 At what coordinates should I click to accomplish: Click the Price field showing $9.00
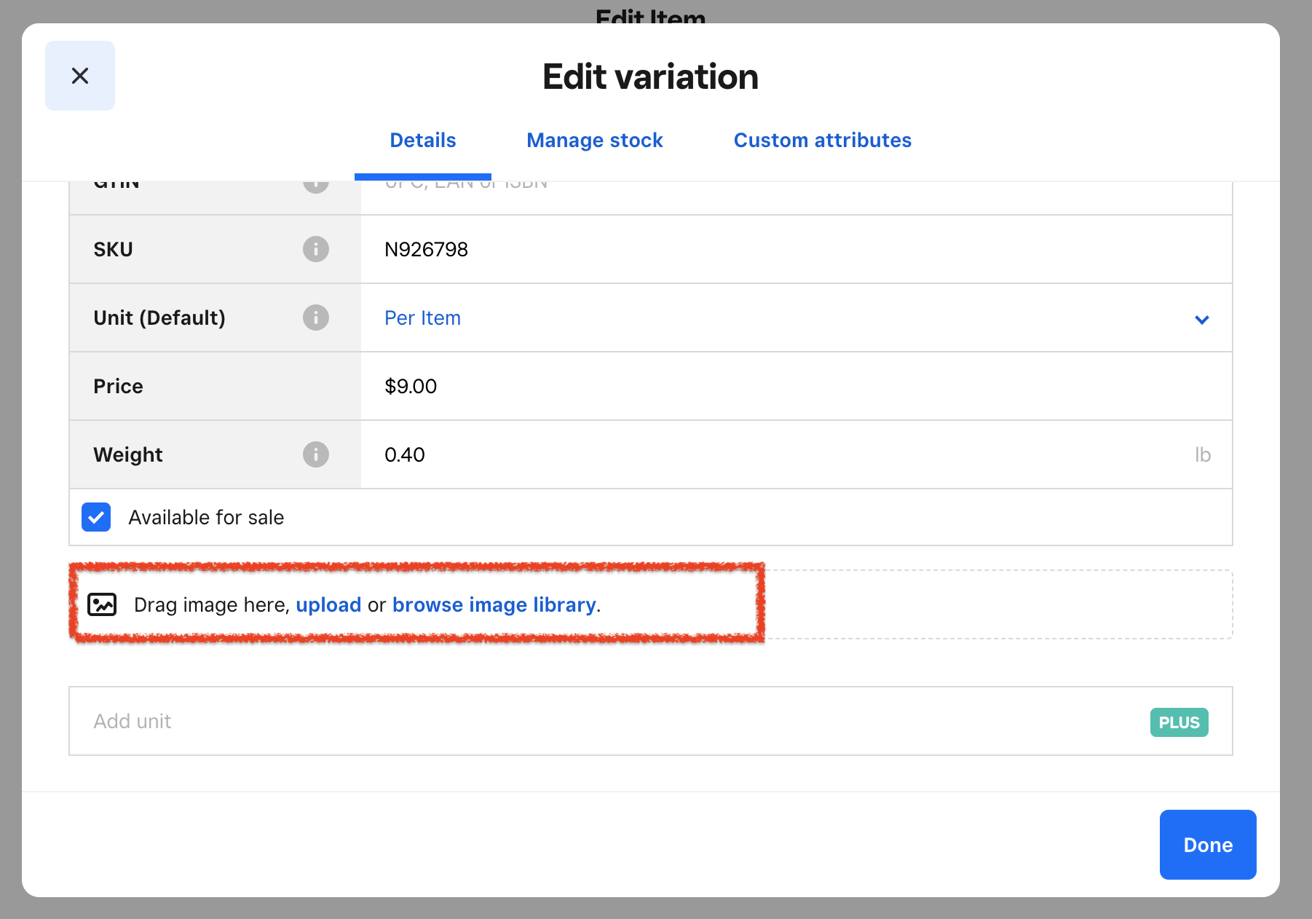coord(797,386)
